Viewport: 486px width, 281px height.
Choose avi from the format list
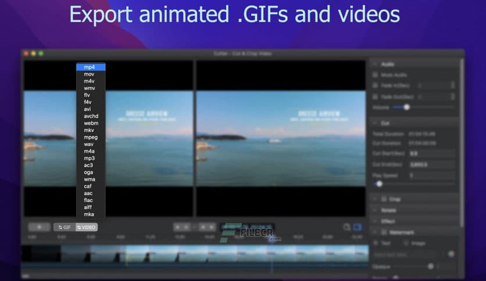91,109
